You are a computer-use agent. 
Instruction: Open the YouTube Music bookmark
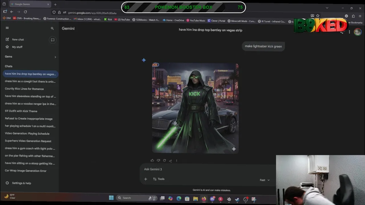click(196, 20)
